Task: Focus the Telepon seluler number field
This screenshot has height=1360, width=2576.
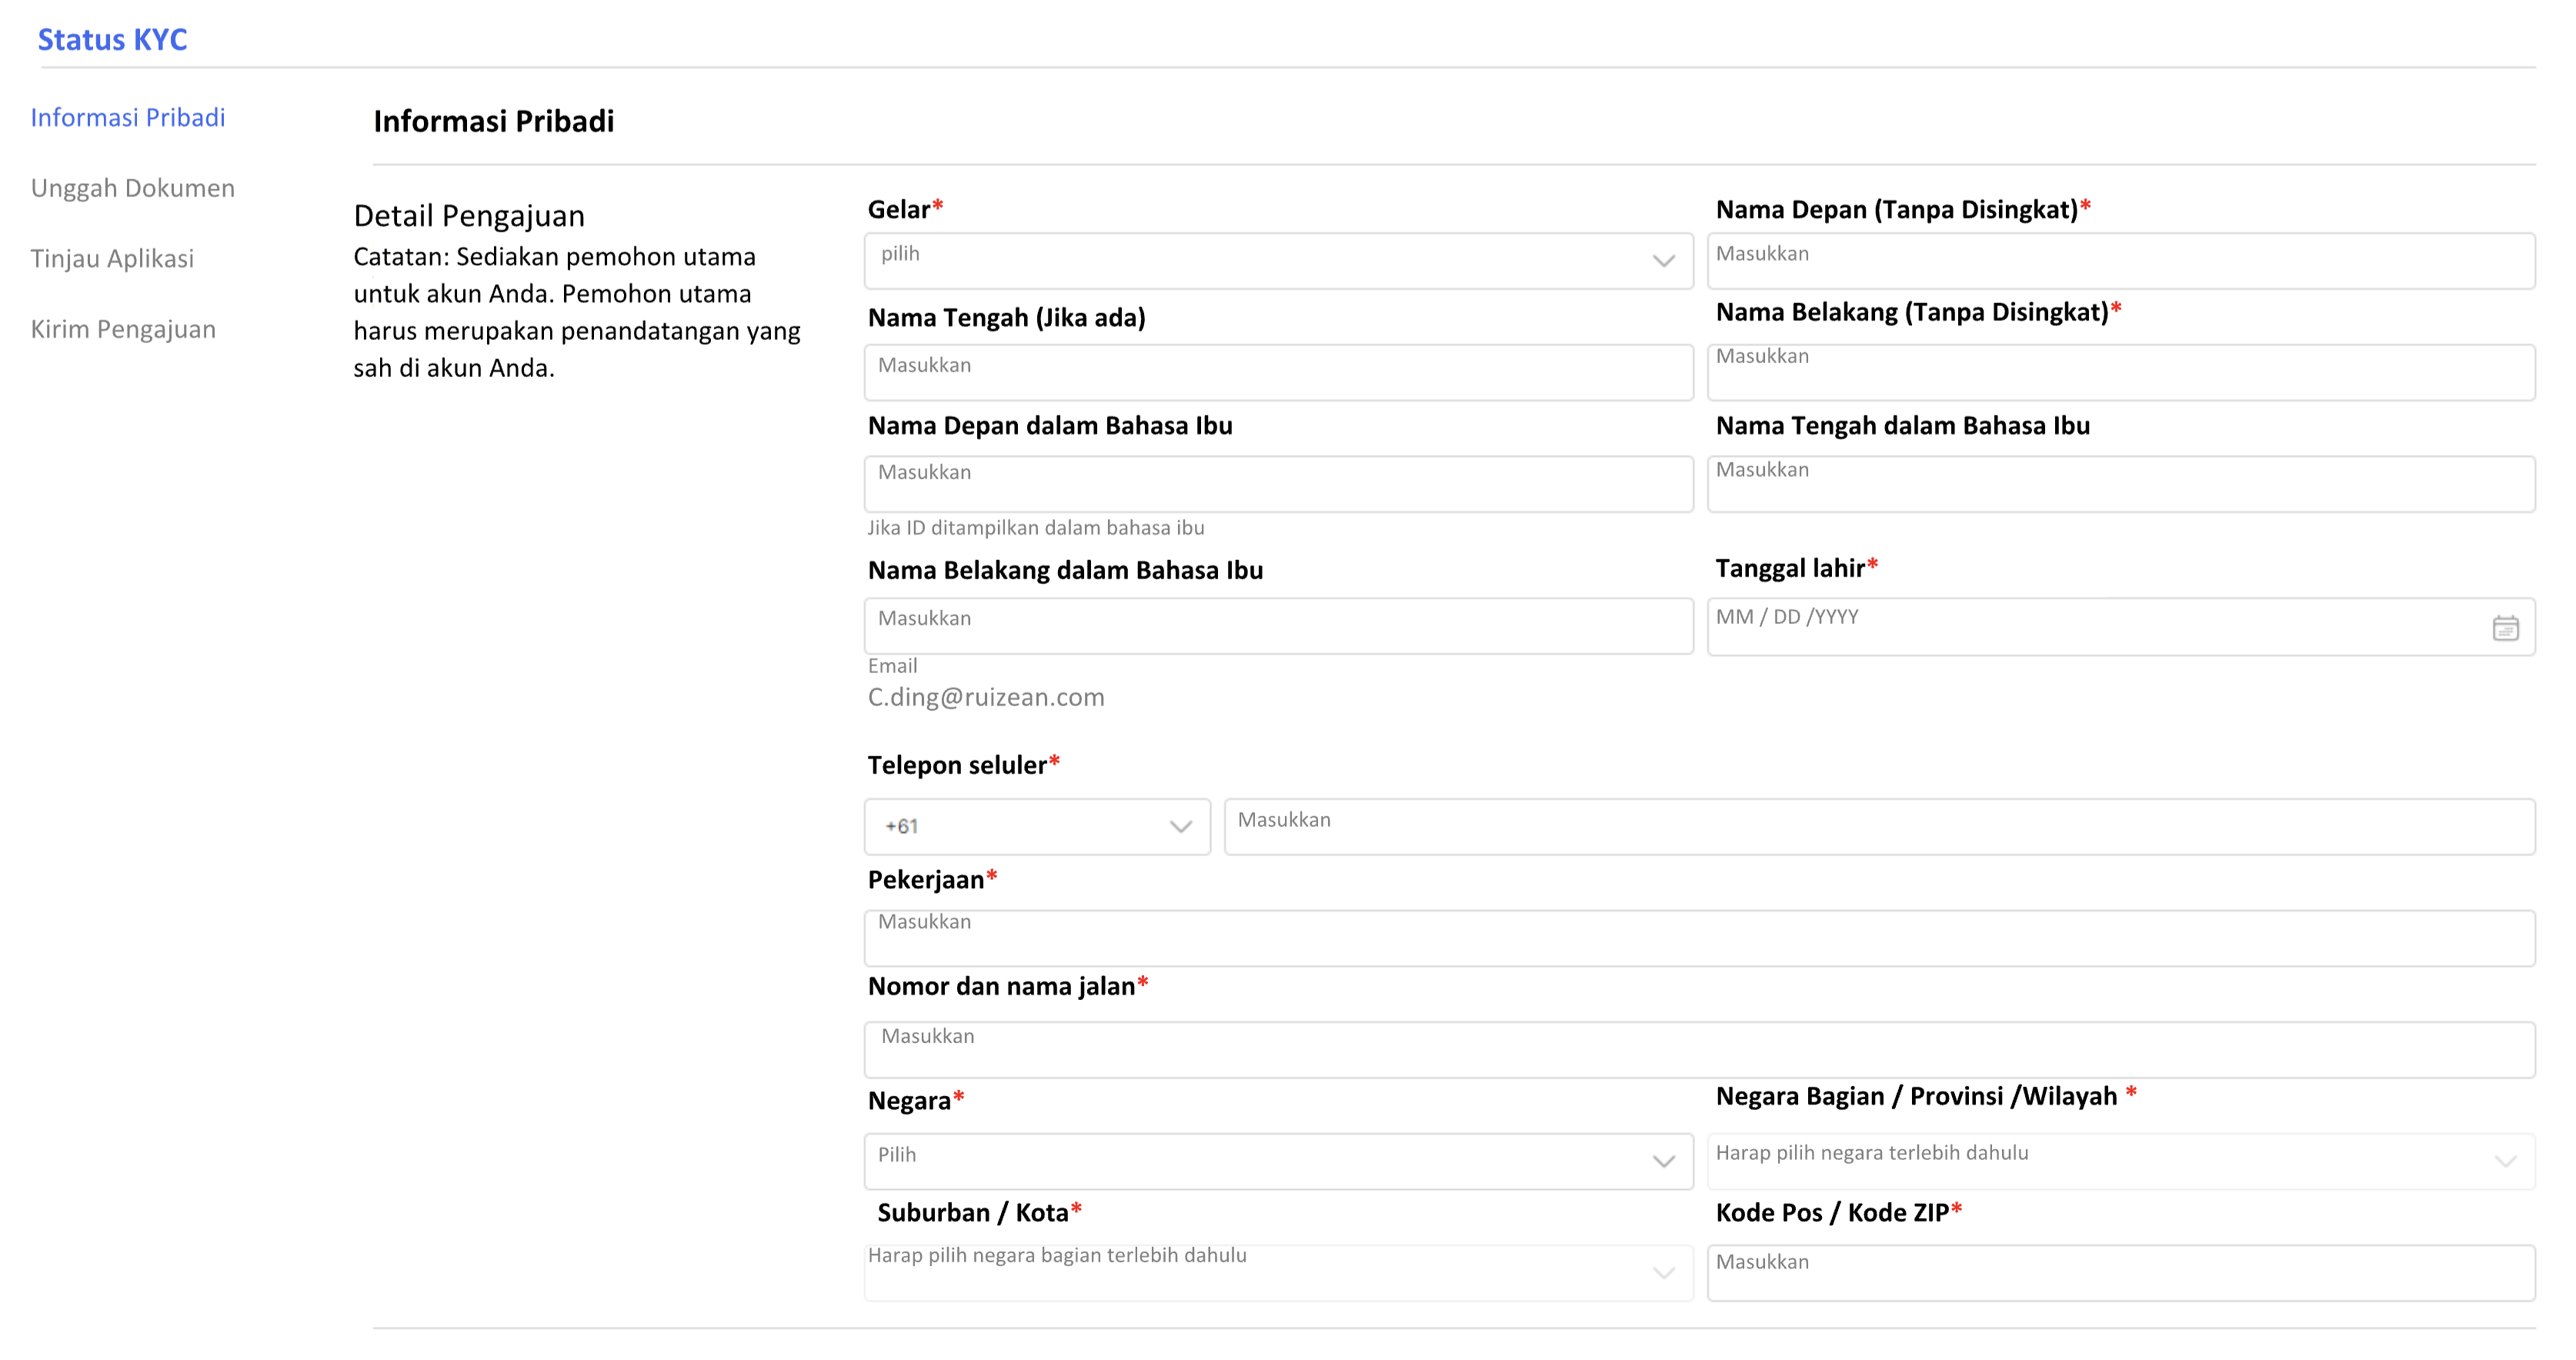Action: click(1879, 826)
